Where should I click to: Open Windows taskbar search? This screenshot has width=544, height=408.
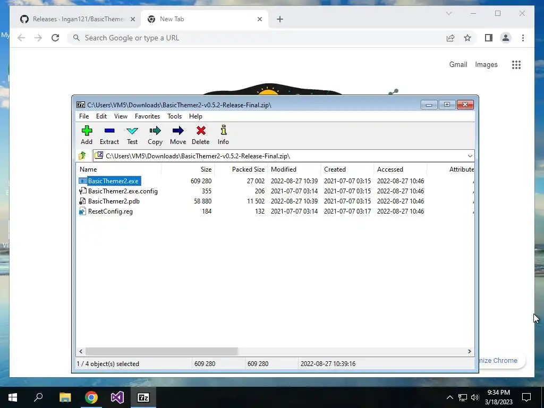(38, 397)
